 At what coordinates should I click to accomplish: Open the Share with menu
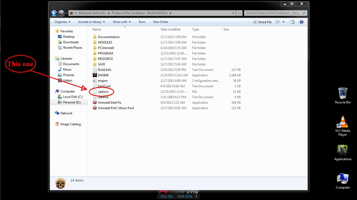pos(122,22)
